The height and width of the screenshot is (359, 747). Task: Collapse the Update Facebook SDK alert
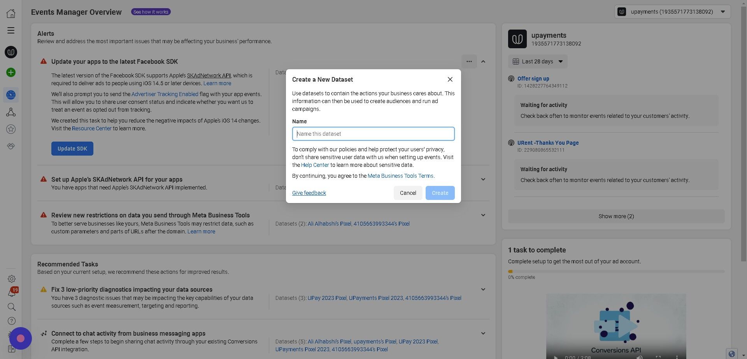pyautogui.click(x=483, y=61)
